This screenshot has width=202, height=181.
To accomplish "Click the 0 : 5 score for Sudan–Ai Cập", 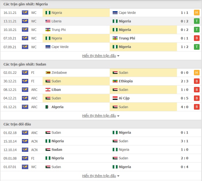I will (x=184, y=98).
